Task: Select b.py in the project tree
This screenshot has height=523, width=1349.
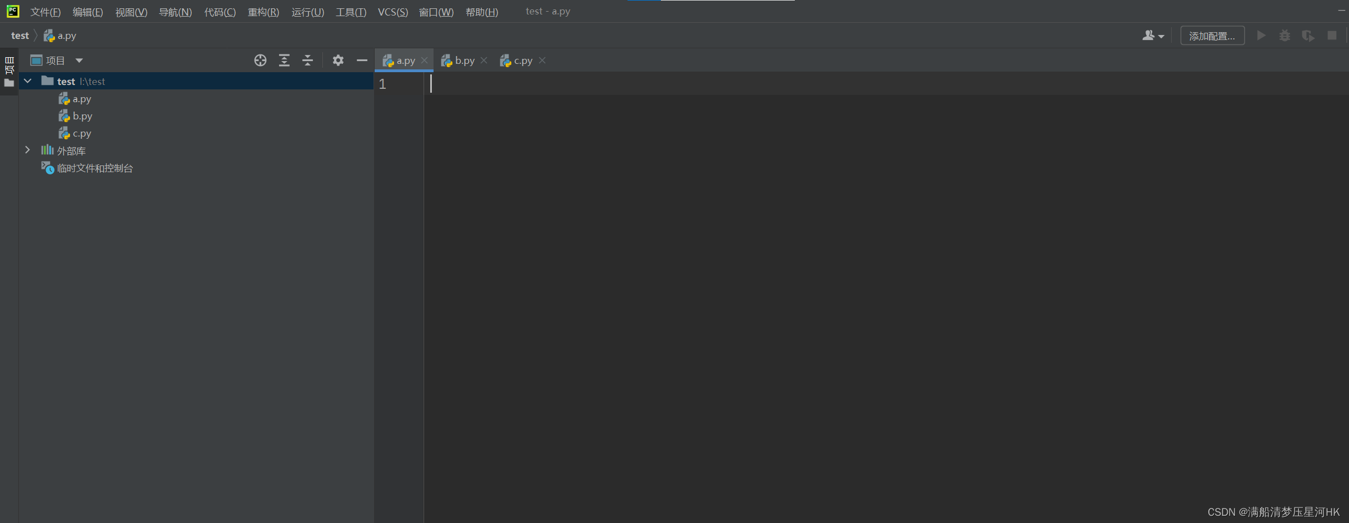Action: 76,116
